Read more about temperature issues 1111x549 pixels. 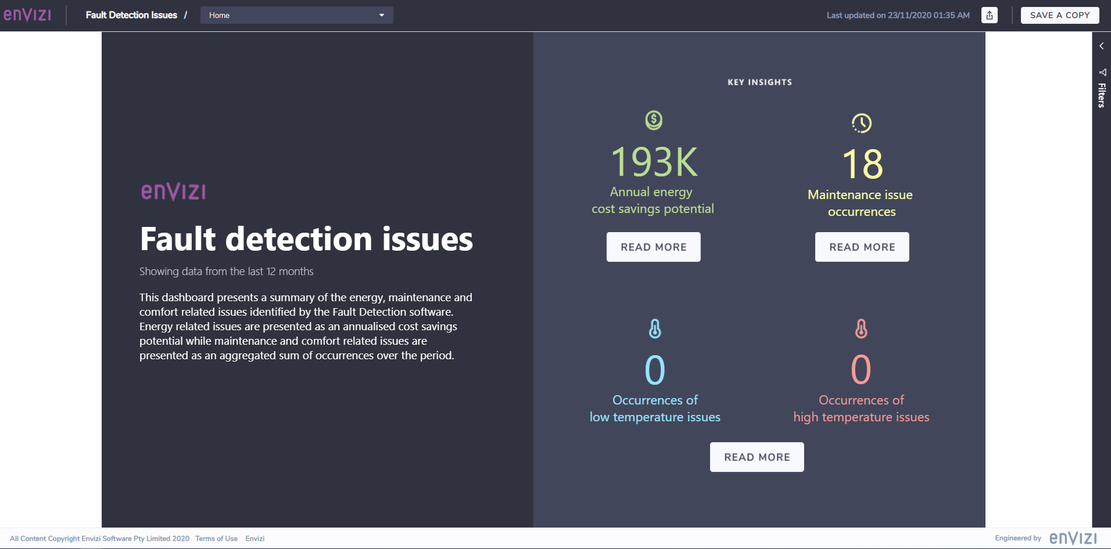[757, 457]
